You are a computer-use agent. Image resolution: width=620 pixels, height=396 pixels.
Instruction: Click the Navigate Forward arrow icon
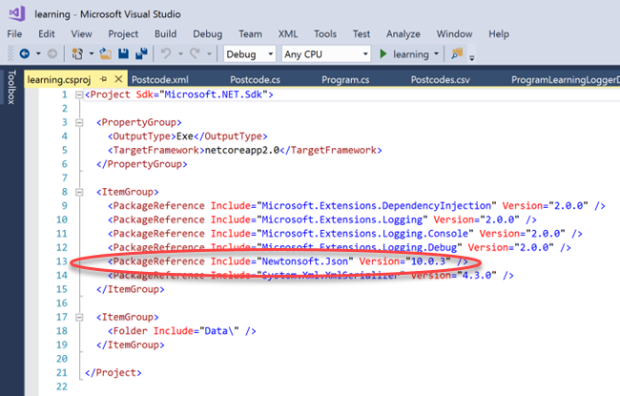52,53
